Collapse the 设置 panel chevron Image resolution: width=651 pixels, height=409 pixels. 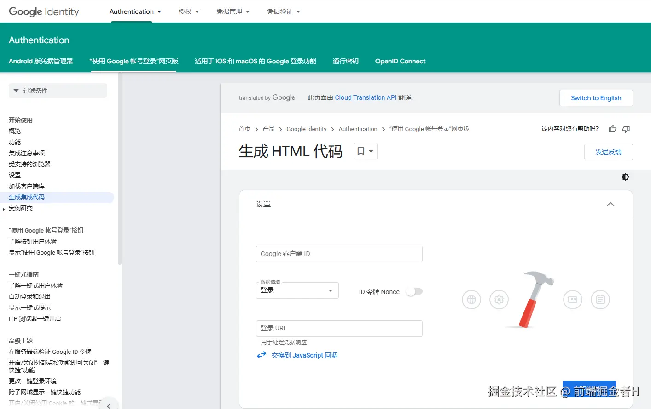[610, 204]
